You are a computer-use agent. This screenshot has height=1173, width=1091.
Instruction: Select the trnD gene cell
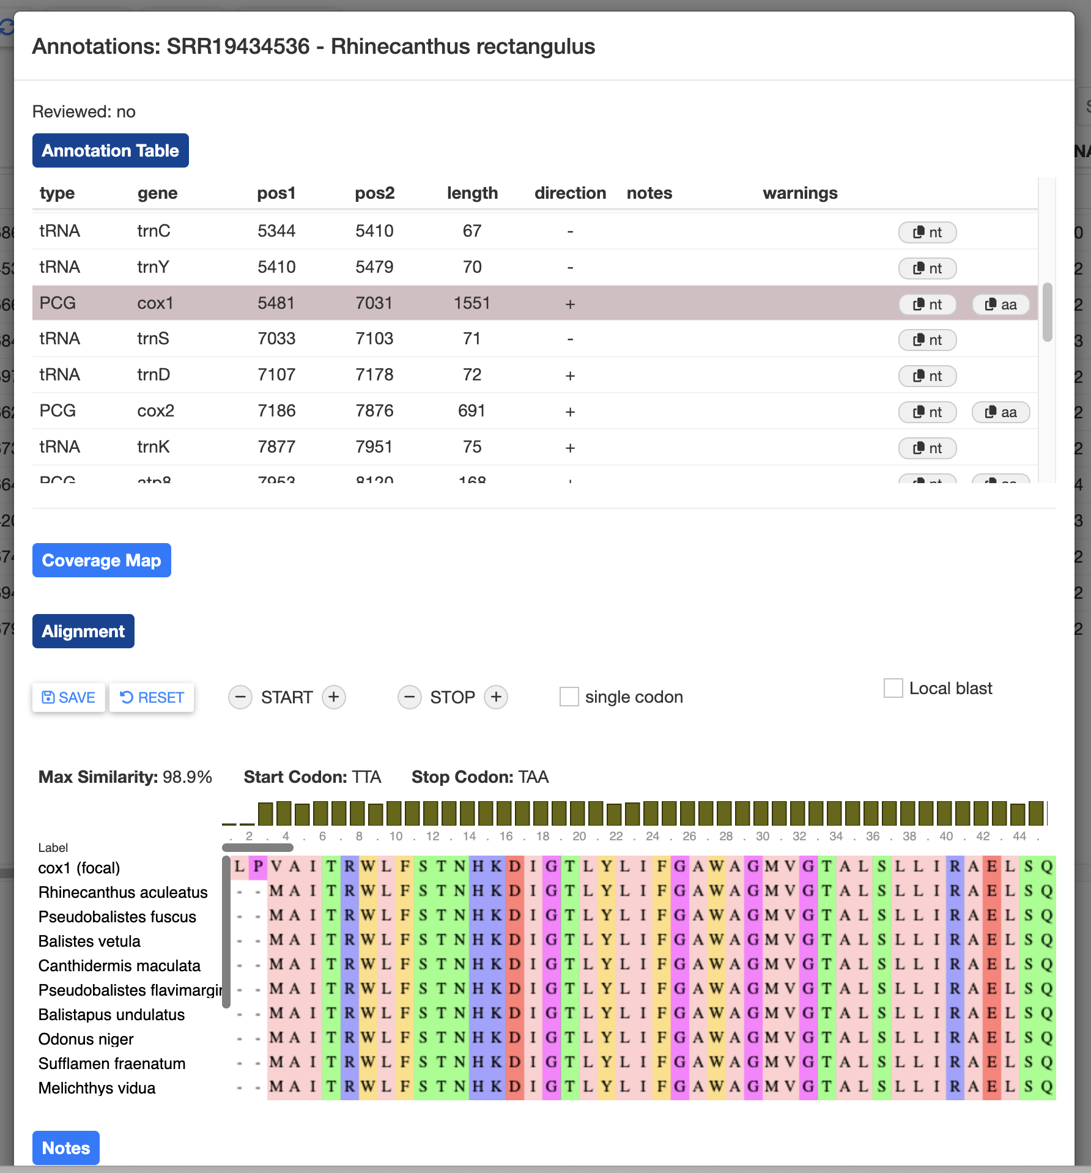tap(153, 375)
